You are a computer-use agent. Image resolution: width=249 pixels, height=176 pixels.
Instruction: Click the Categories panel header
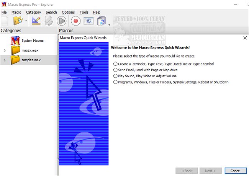pyautogui.click(x=11, y=31)
